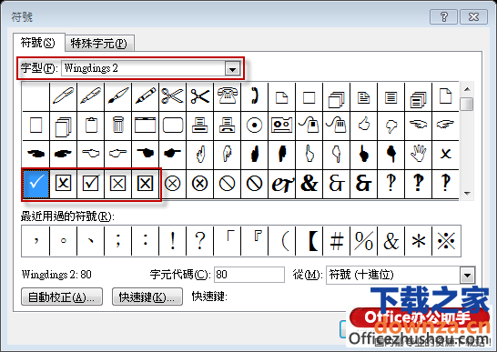Viewport: 497px width, 352px height.
Task: Select the cassette tape symbol
Action: (x=281, y=126)
